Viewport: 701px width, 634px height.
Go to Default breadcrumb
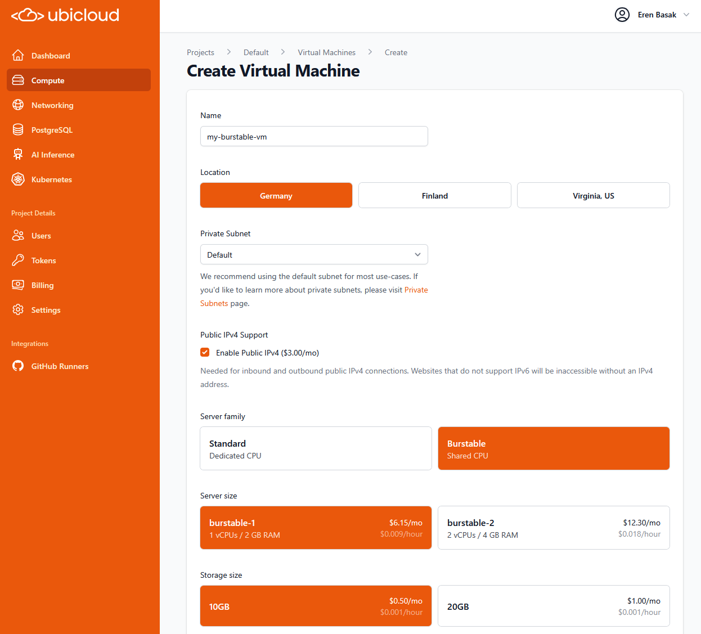(256, 52)
